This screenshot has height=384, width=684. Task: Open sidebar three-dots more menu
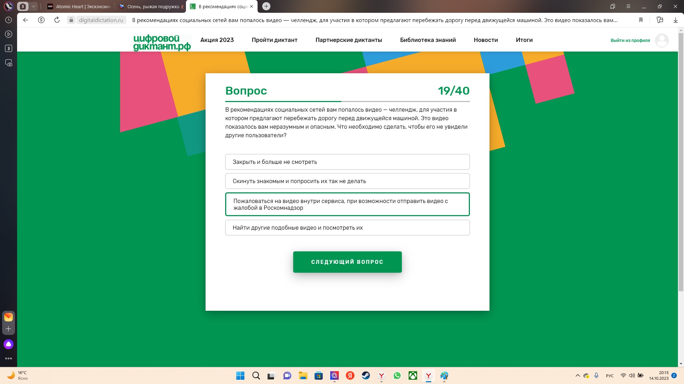tap(9, 358)
